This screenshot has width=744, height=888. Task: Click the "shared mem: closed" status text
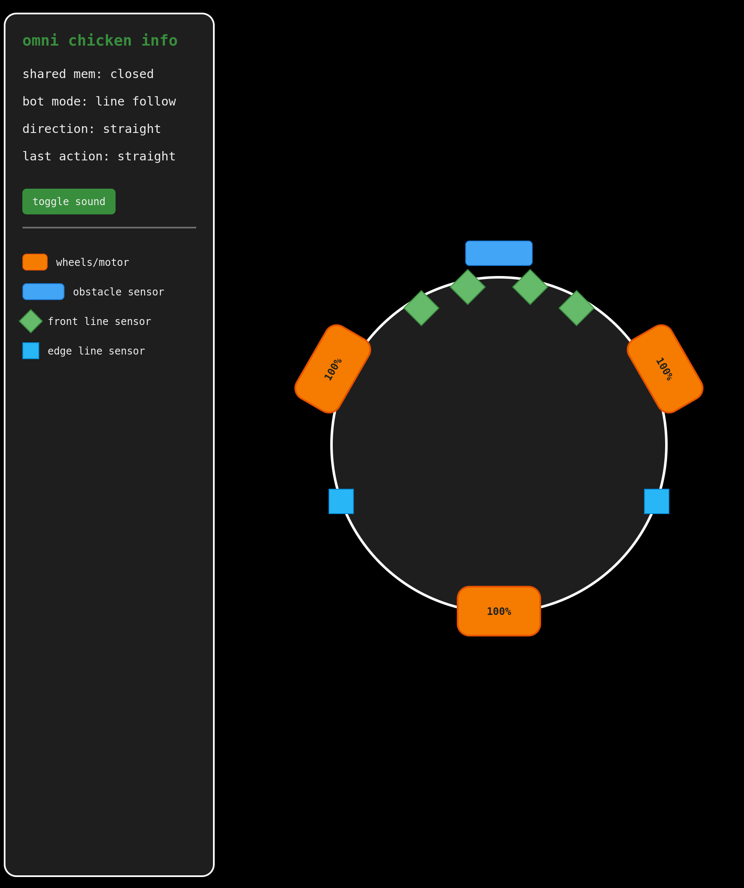pos(88,74)
